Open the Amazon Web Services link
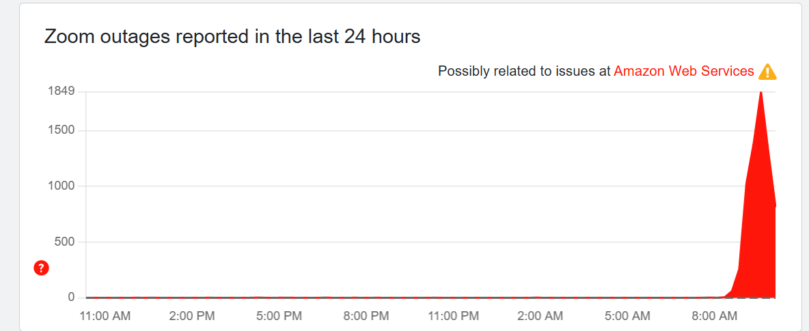The image size is (809, 331). pos(684,71)
